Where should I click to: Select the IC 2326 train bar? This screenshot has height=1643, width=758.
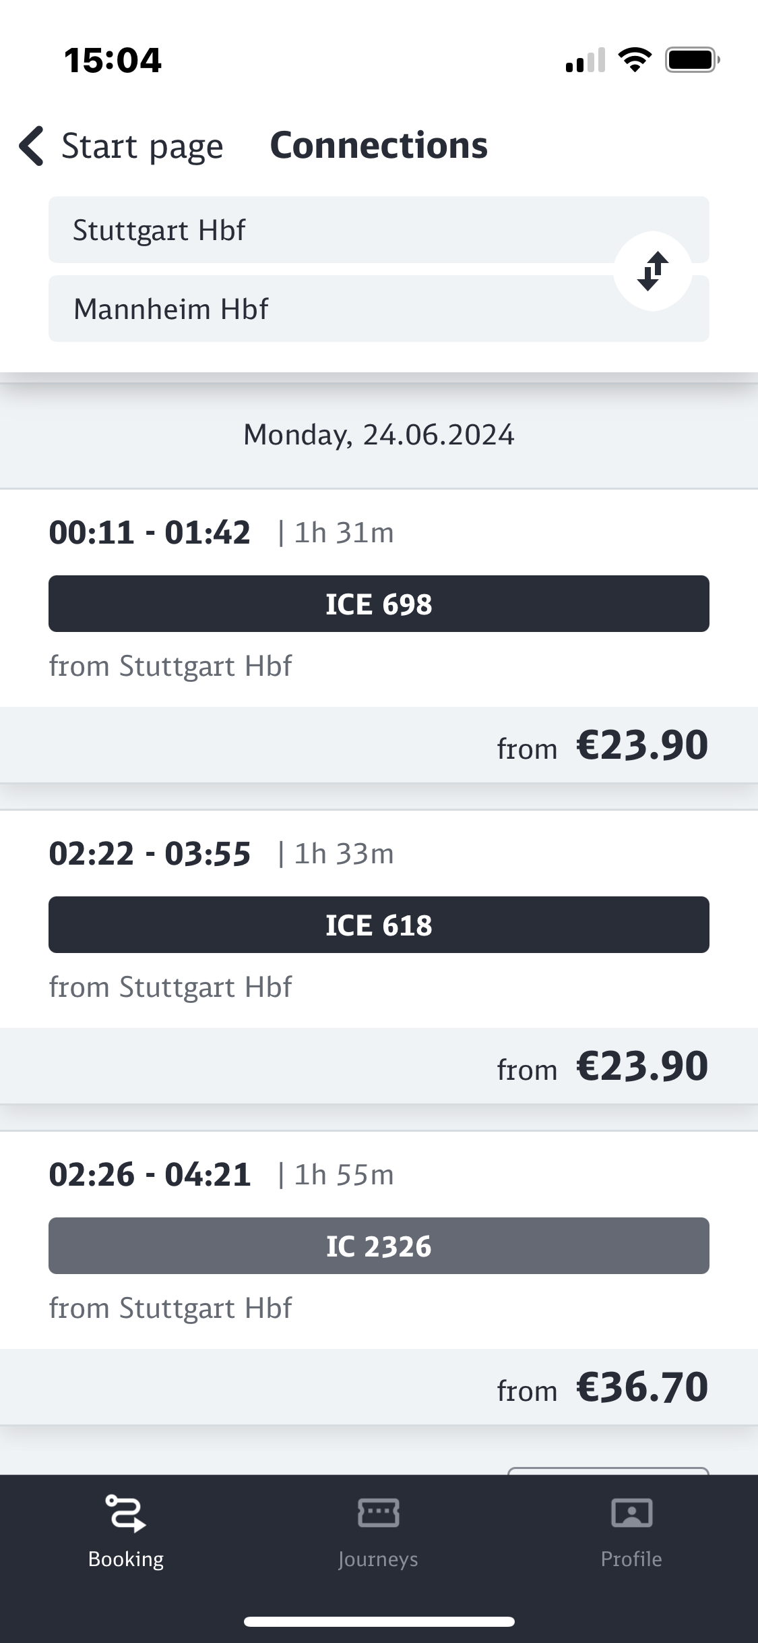coord(379,1246)
